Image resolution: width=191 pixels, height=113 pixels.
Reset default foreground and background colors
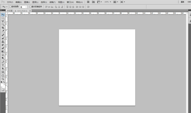click(2, 82)
